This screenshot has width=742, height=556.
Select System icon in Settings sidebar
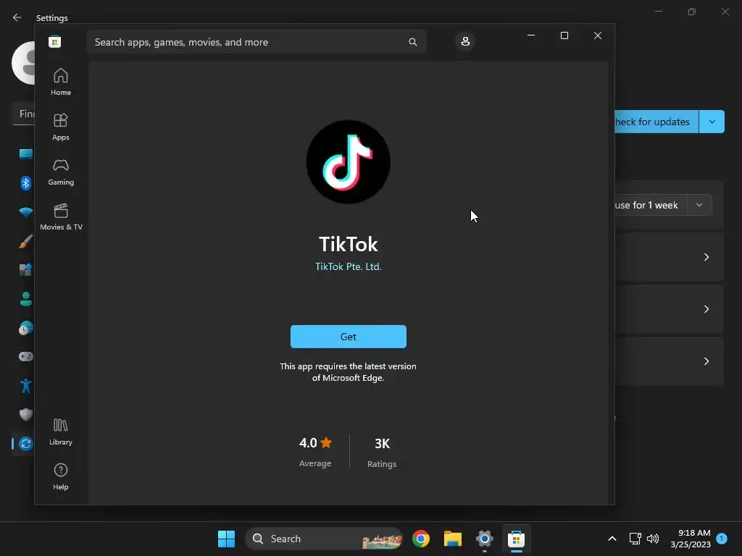point(25,154)
